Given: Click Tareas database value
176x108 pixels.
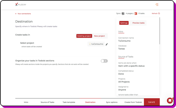Looking at the screenshot, I should 121,49.
